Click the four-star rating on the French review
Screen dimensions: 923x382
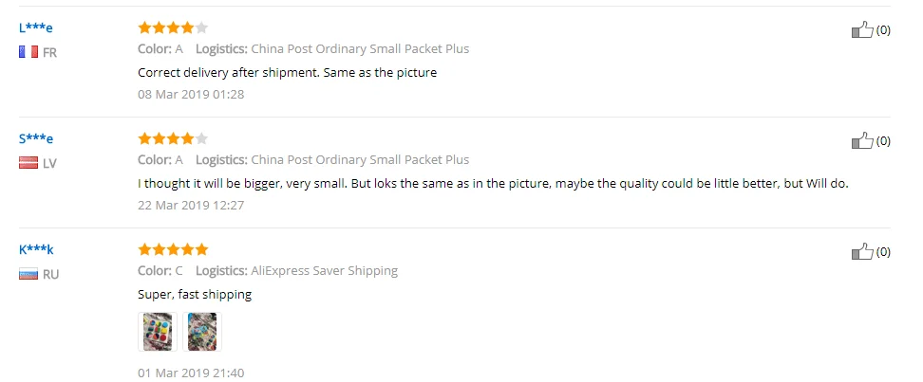click(x=173, y=27)
